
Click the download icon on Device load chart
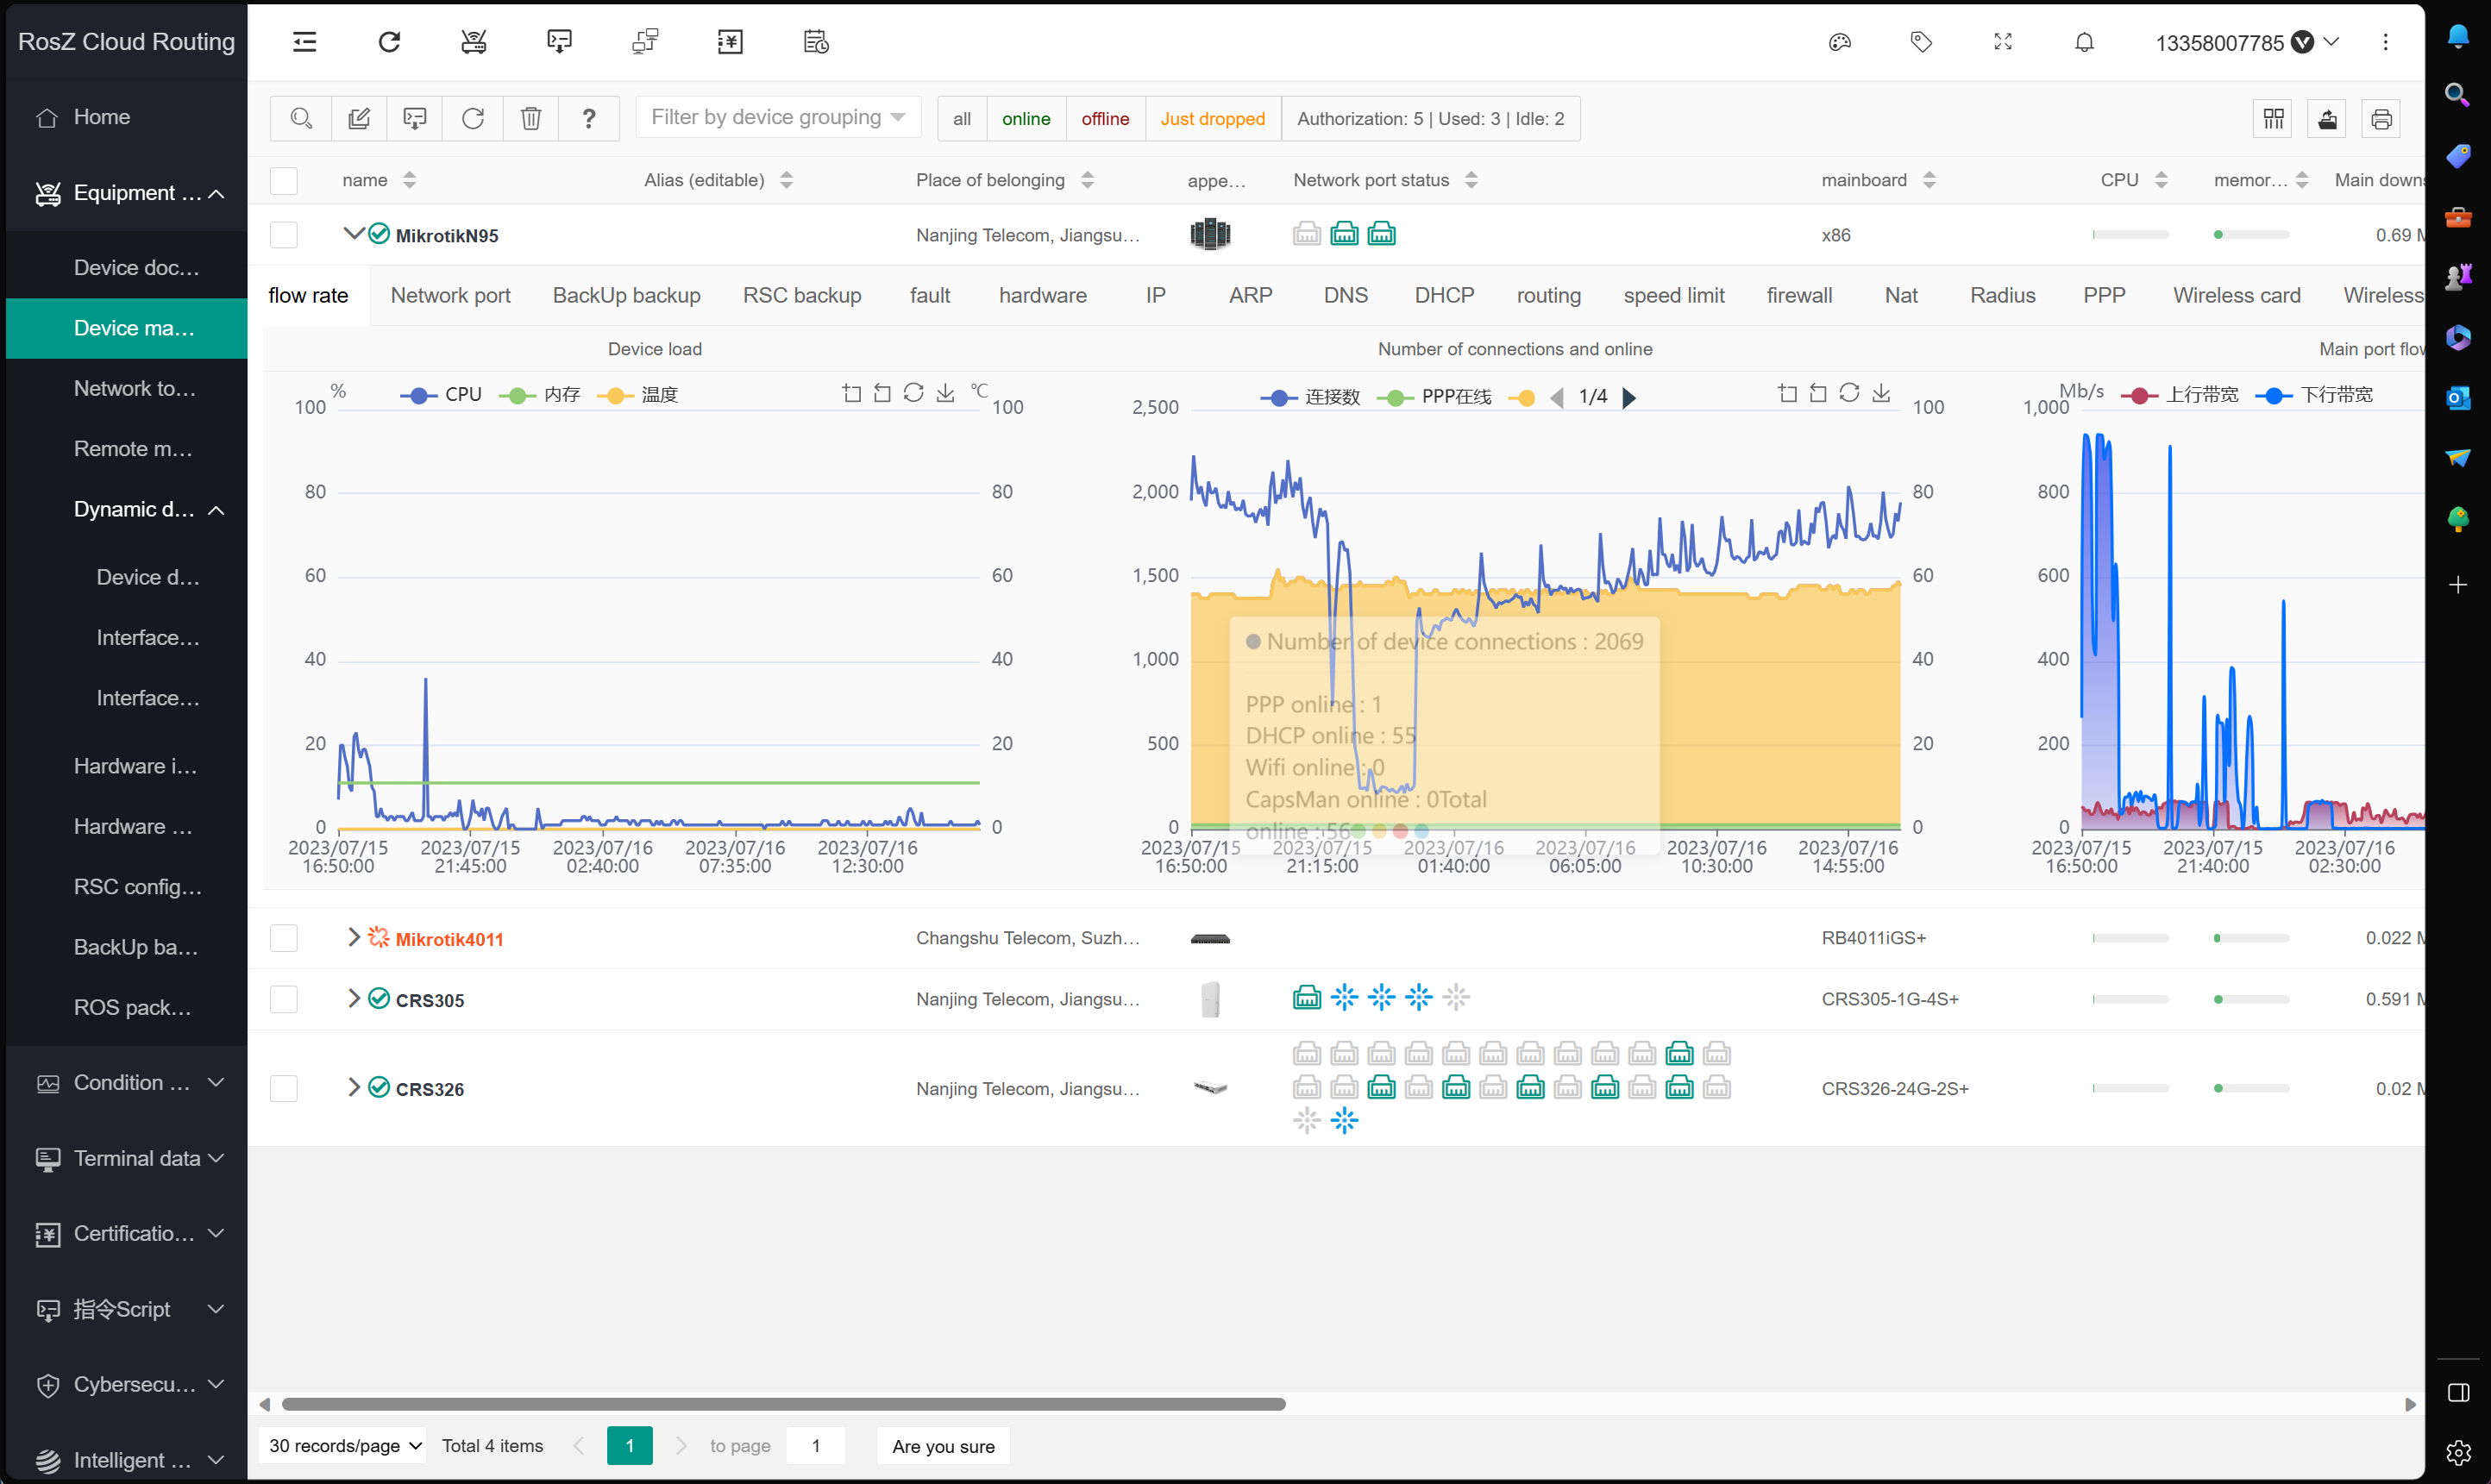pos(945,393)
